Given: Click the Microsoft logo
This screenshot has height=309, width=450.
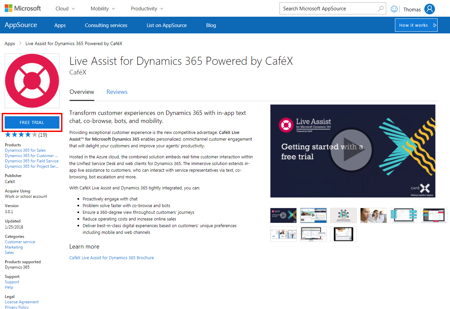Looking at the screenshot, I should tap(23, 8).
